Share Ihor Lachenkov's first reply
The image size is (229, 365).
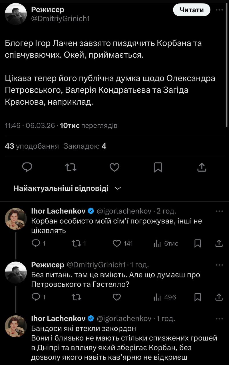[x=219, y=243]
